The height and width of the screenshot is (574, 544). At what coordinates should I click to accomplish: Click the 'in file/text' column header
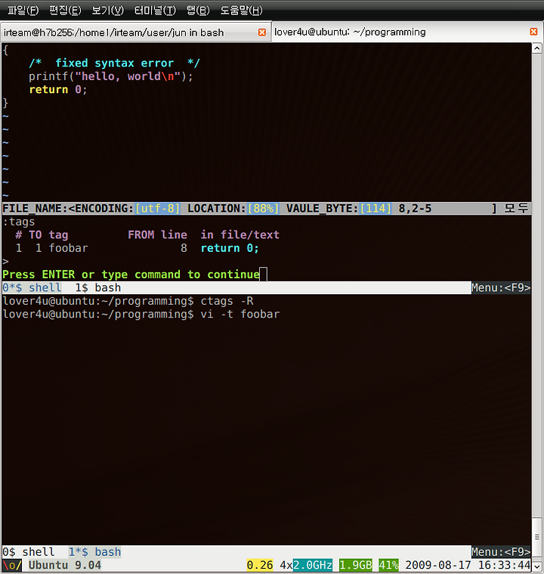tap(240, 234)
